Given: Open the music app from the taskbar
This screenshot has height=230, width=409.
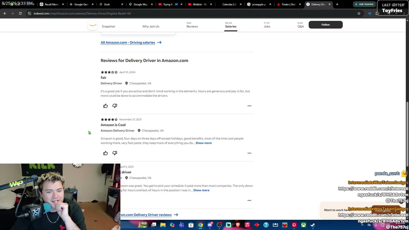Looking at the screenshot, I should pos(247,225).
